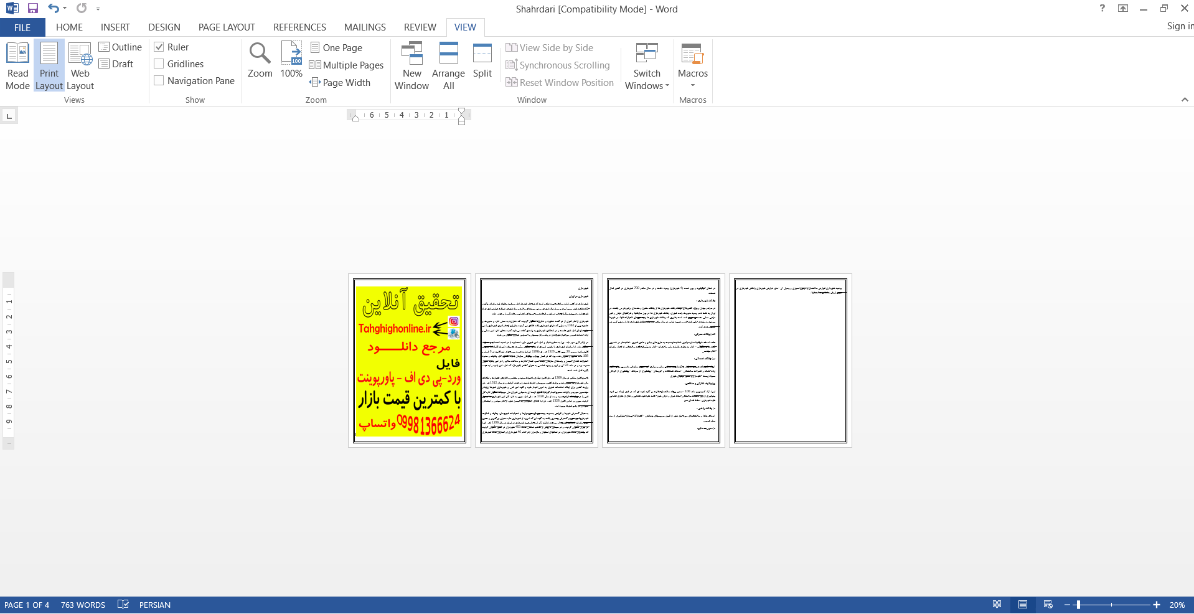This screenshot has height=614, width=1194.
Task: Open the REFERENCES tab
Action: tap(299, 27)
